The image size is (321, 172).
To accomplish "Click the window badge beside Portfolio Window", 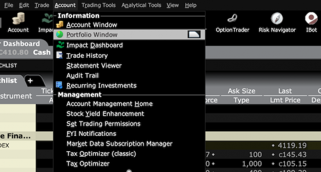I will tap(194, 35).
